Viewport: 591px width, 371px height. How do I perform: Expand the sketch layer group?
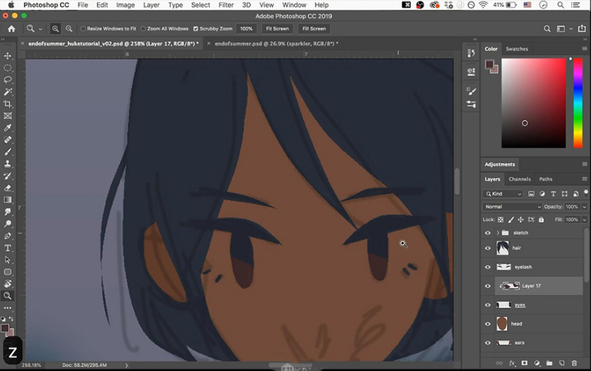click(497, 233)
